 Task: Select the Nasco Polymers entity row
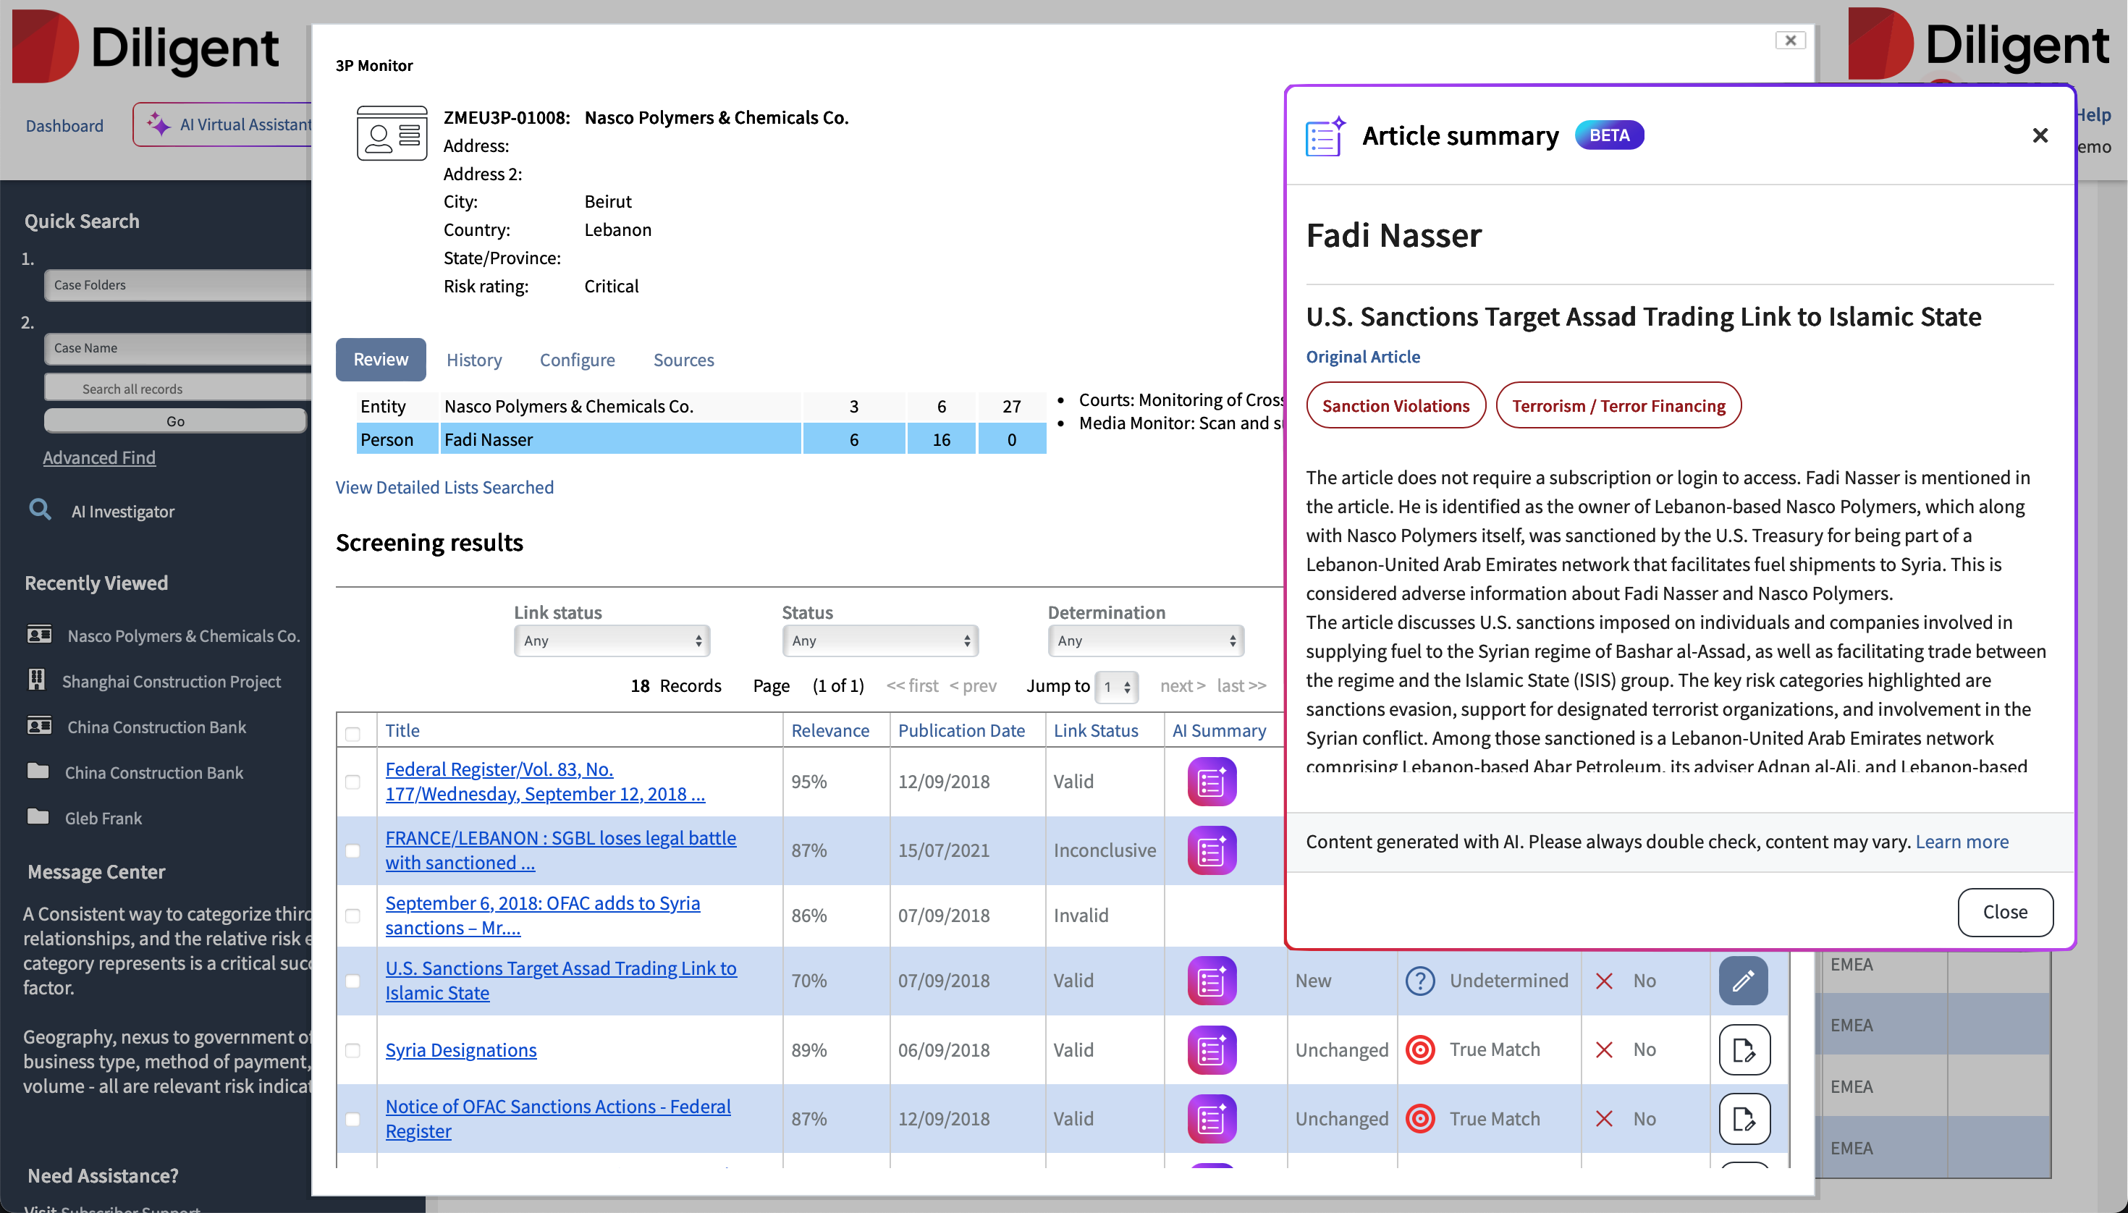point(701,406)
